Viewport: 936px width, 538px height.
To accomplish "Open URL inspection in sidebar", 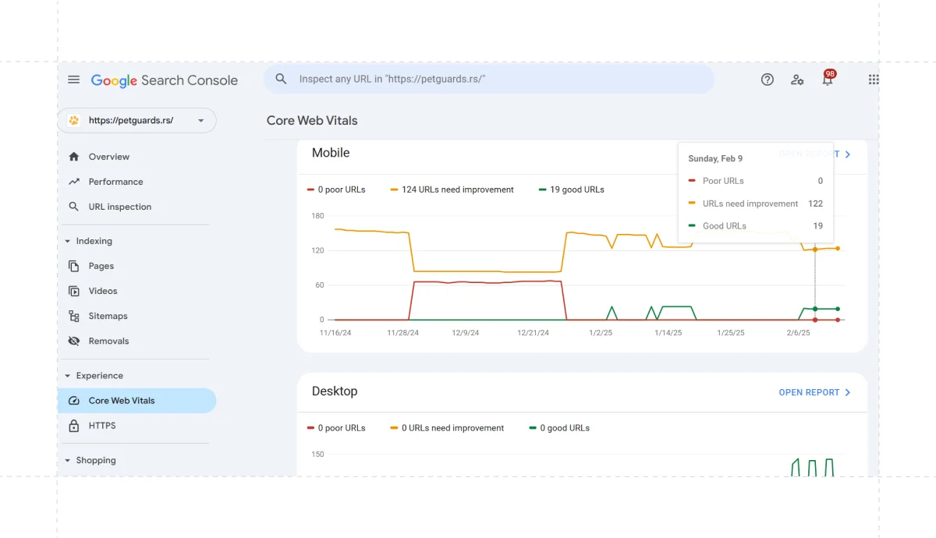I will click(119, 207).
